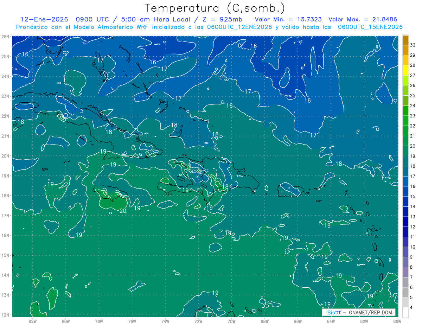The width and height of the screenshot is (422, 326).
Task: Click the "14N" latitude axis label
Action: pos(5,275)
